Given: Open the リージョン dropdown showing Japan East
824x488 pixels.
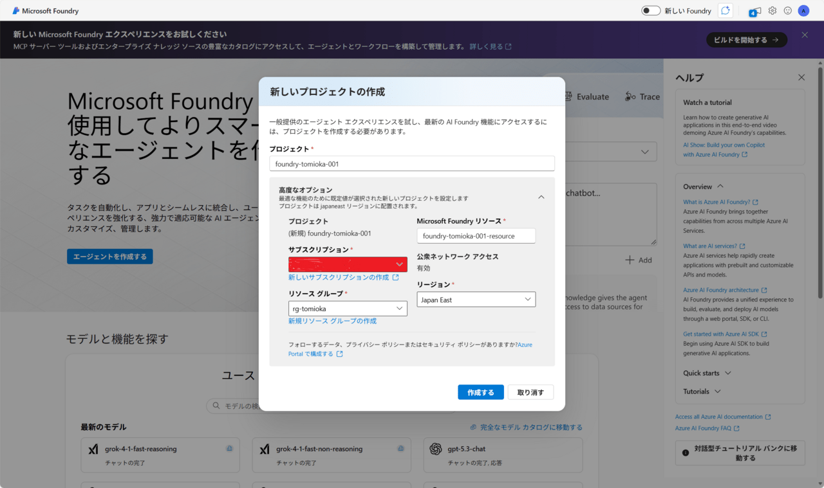Looking at the screenshot, I should pos(476,300).
